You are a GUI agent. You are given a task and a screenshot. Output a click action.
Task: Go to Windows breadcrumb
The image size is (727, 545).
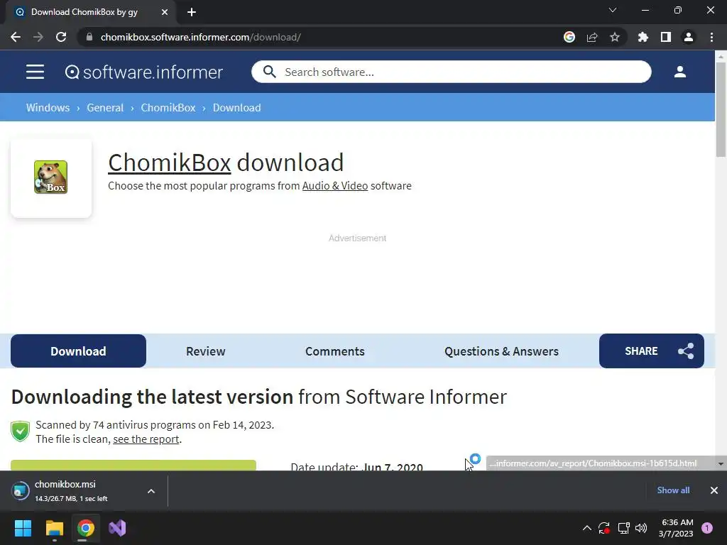tap(48, 108)
